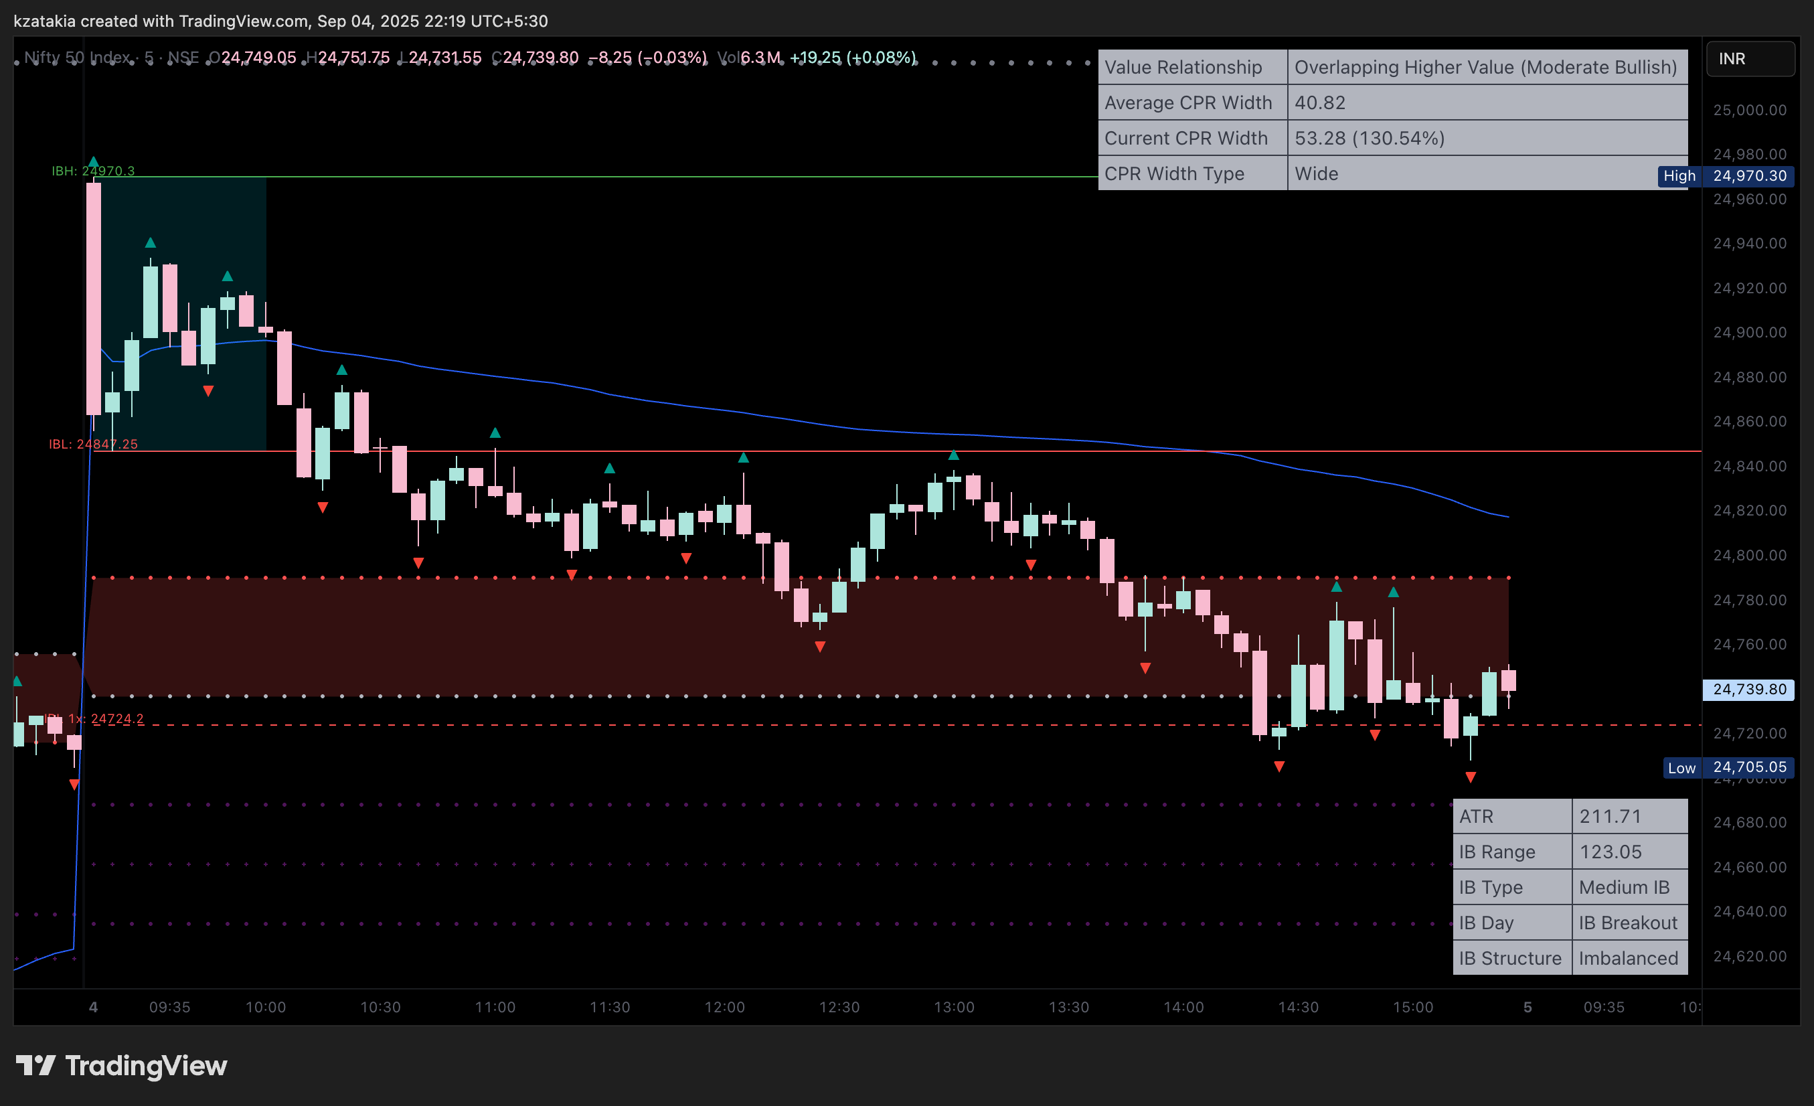The height and width of the screenshot is (1106, 1814).
Task: Click the +19.25 (+0.08%) legend value
Action: tap(853, 57)
